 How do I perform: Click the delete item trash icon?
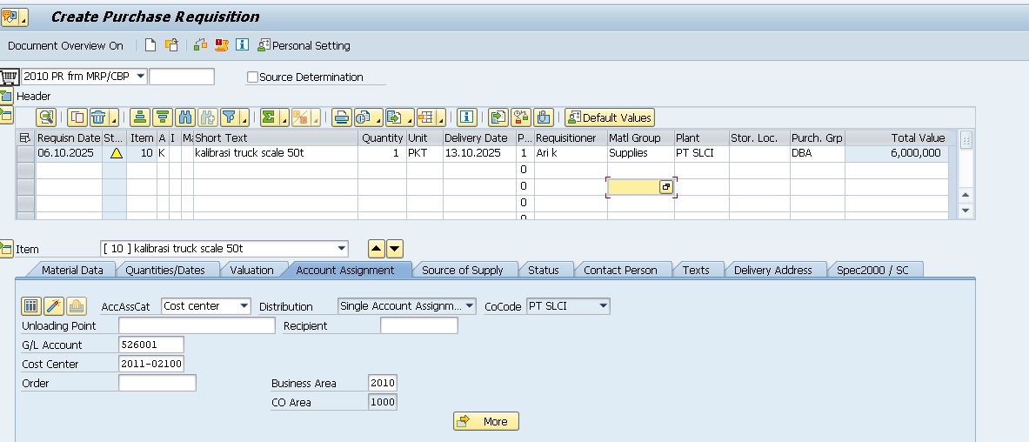coord(100,117)
